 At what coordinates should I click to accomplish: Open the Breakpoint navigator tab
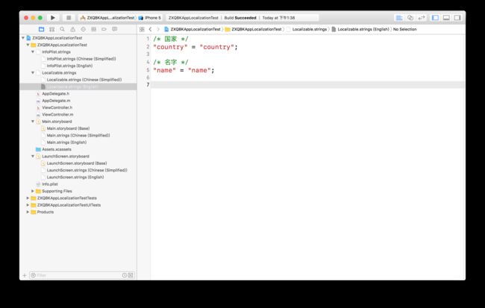click(x=104, y=29)
